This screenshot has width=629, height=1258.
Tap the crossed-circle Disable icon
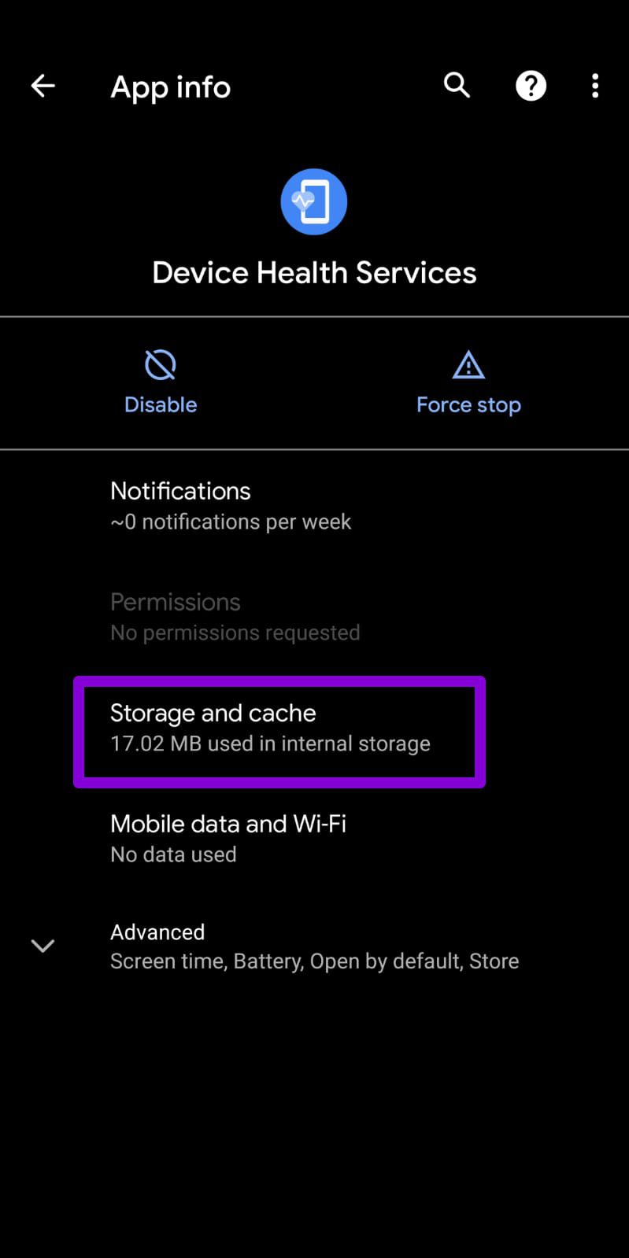[161, 365]
